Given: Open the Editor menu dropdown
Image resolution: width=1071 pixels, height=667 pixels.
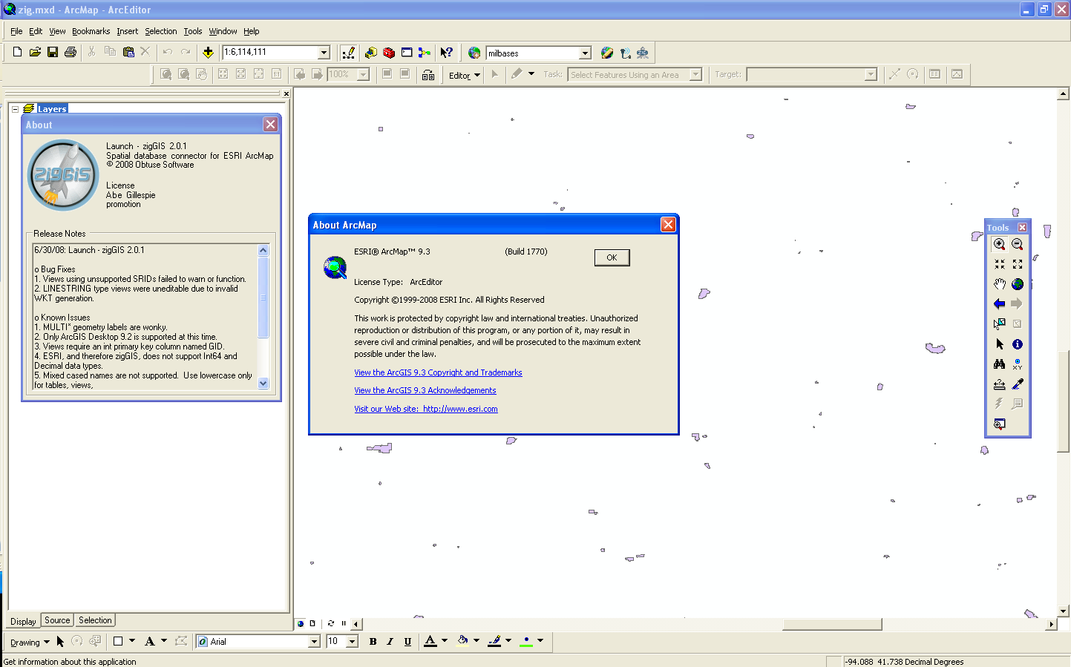Looking at the screenshot, I should [x=465, y=75].
